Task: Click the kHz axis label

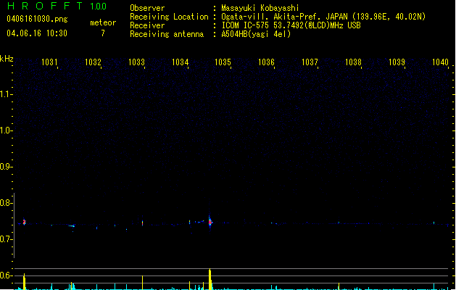Action: [7, 59]
